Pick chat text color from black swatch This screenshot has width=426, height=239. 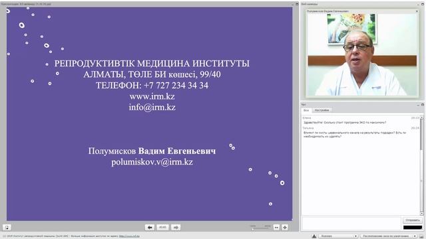413,227
